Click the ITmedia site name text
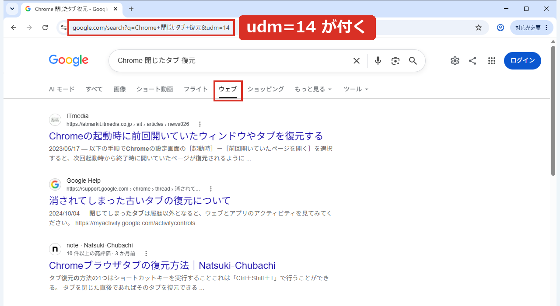 (x=77, y=116)
